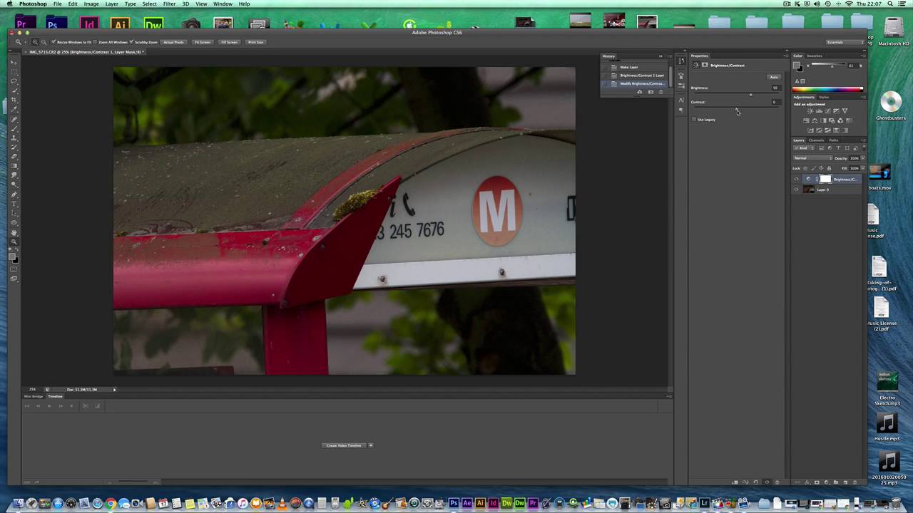Select the Eyedropper tool
Screen dimensions: 913x513
(14, 109)
